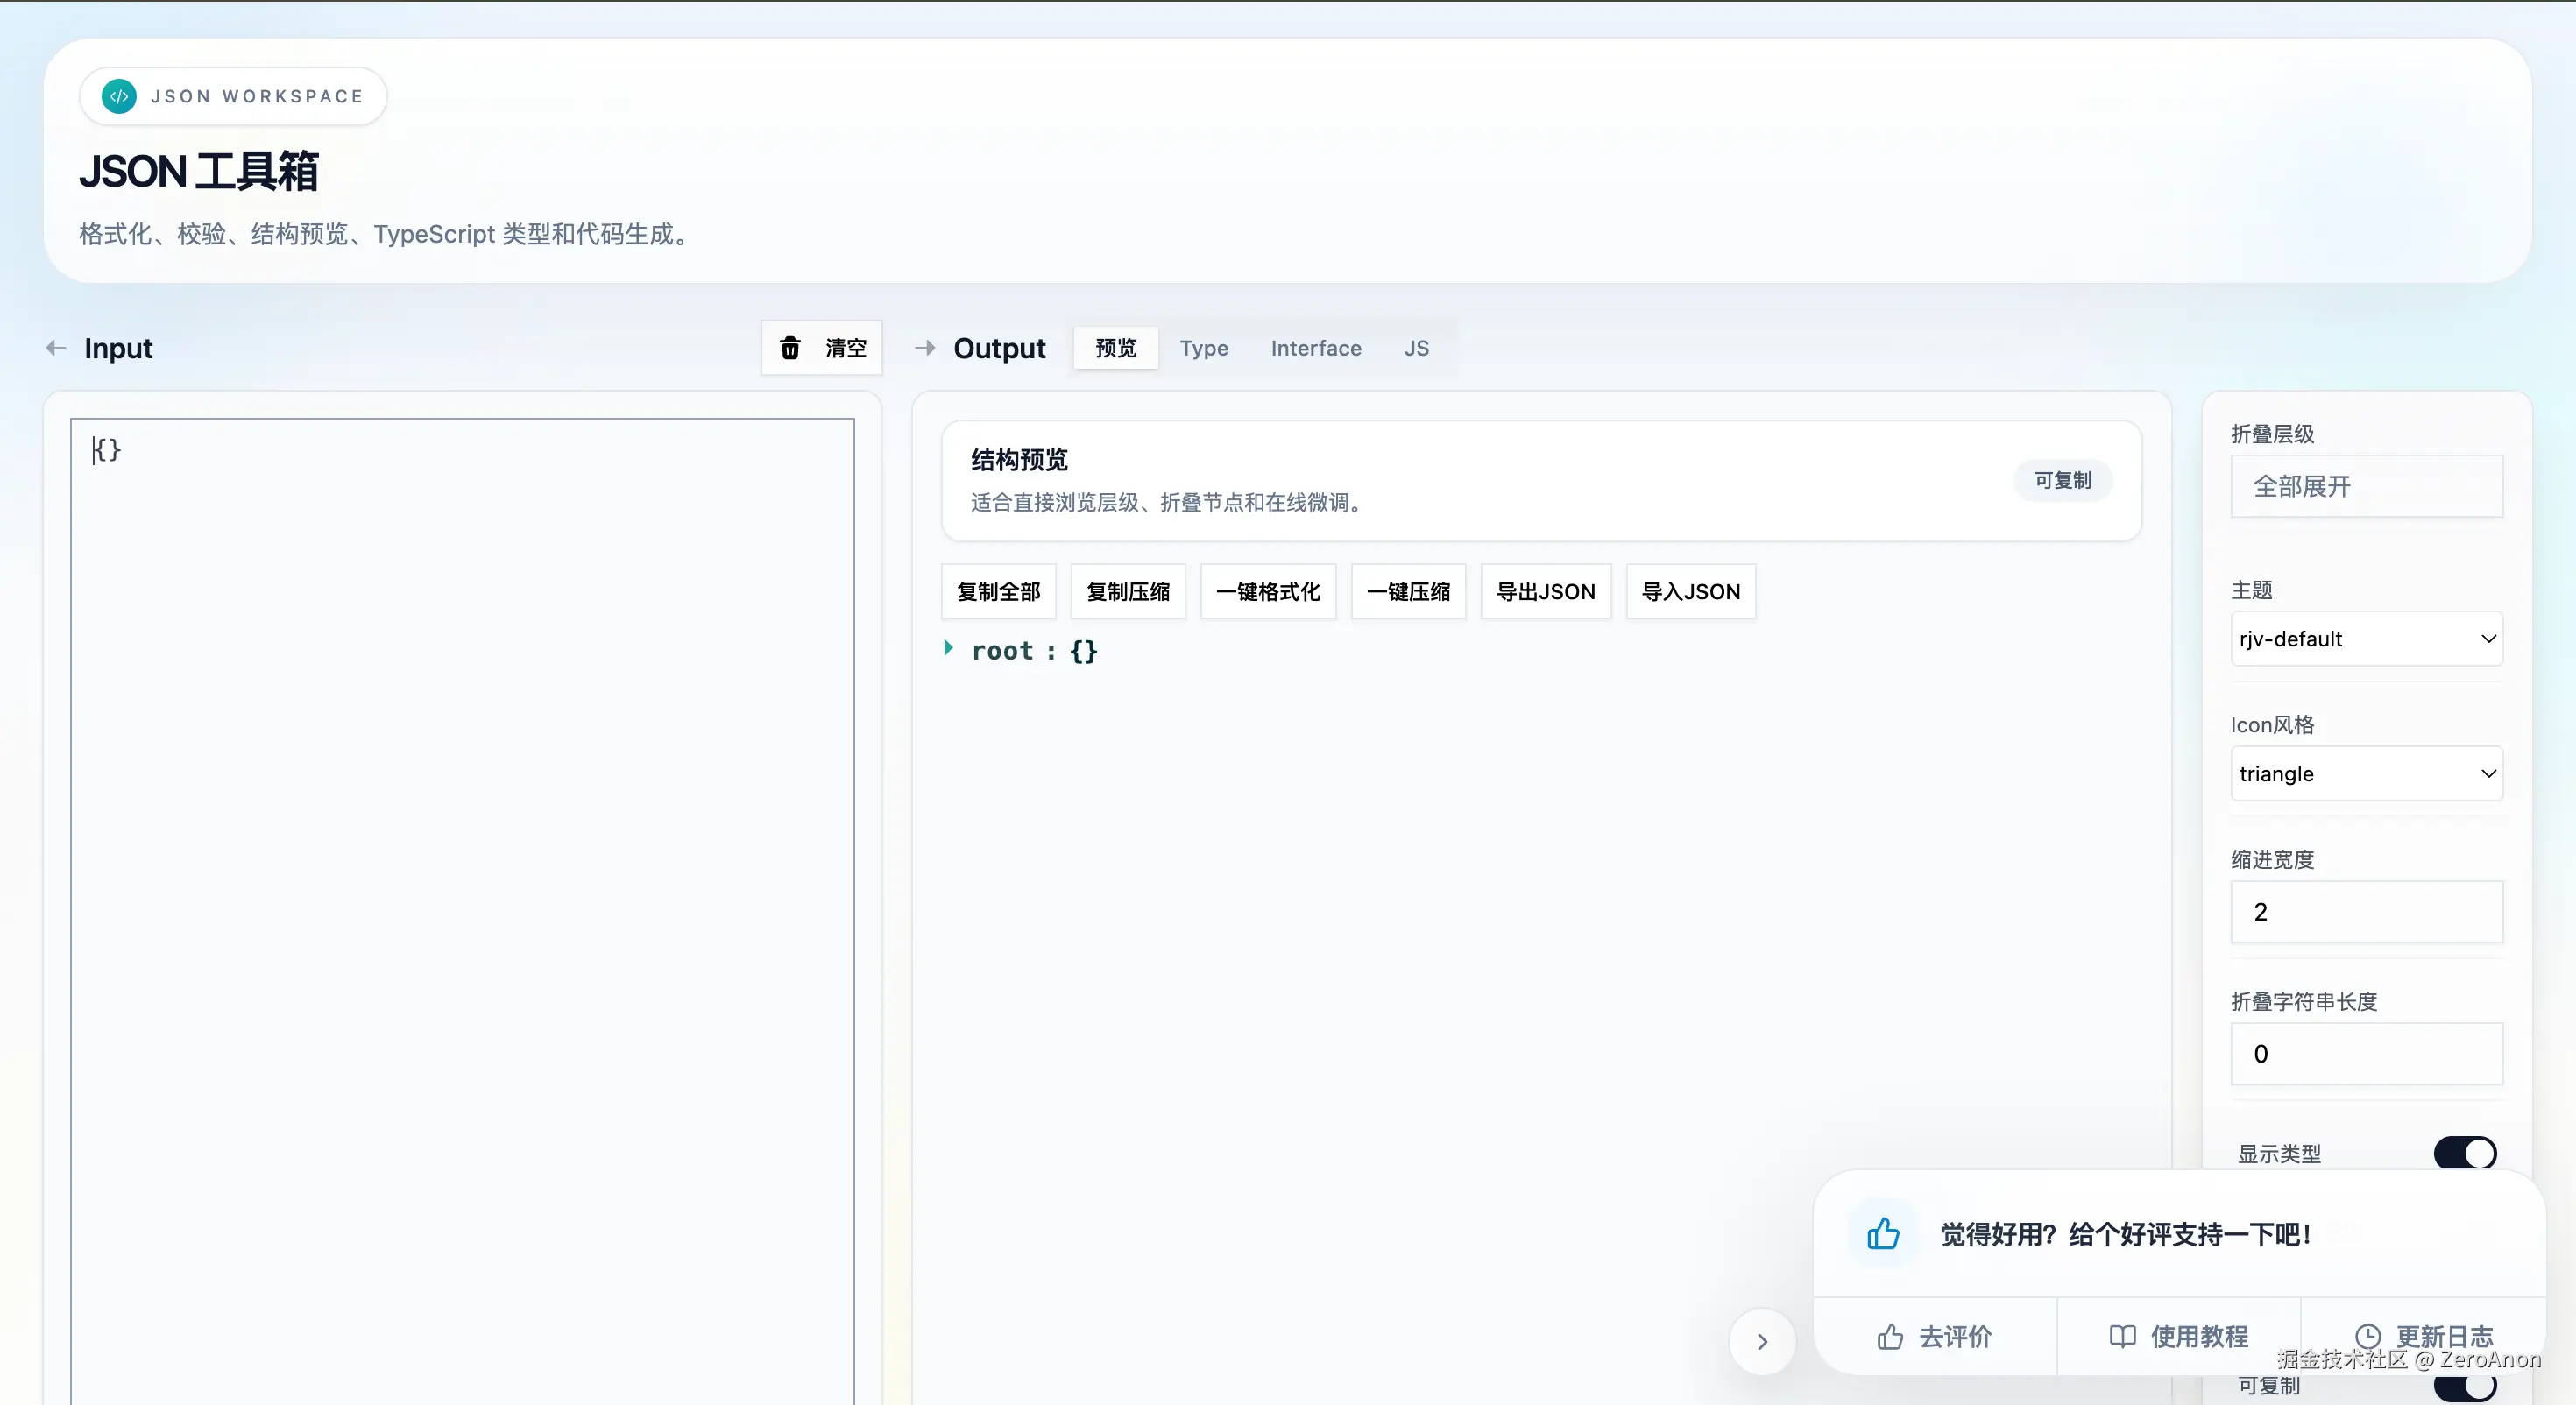Click the 一键格式化 button

point(1267,592)
